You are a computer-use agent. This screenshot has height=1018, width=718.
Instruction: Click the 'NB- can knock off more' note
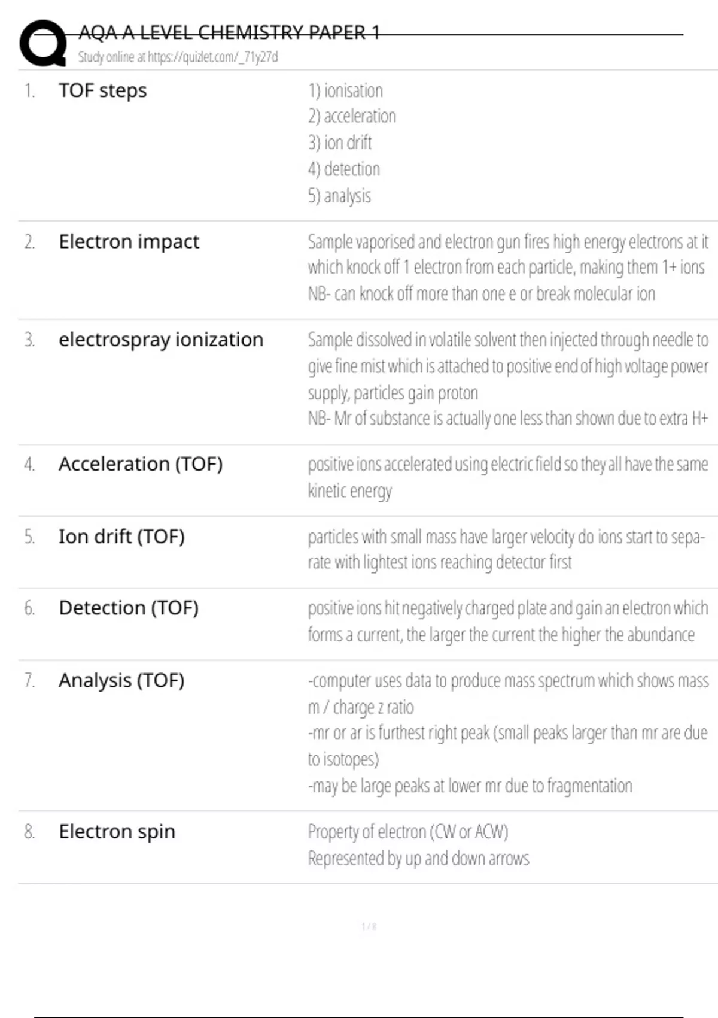(x=481, y=294)
